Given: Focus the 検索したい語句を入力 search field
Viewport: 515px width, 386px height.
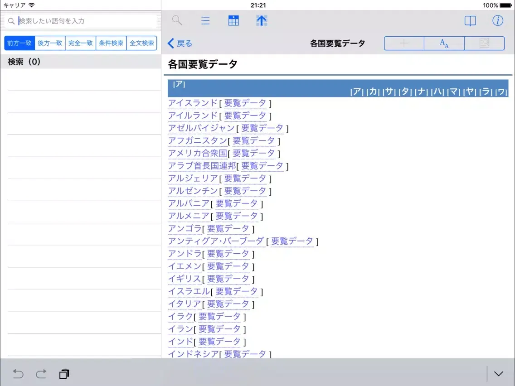Looking at the screenshot, I should [81, 21].
